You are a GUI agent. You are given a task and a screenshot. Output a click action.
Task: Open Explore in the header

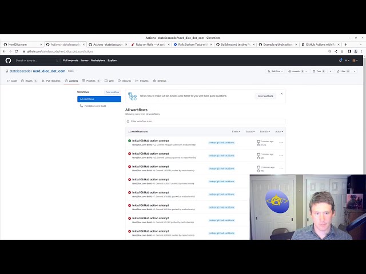pos(112,61)
